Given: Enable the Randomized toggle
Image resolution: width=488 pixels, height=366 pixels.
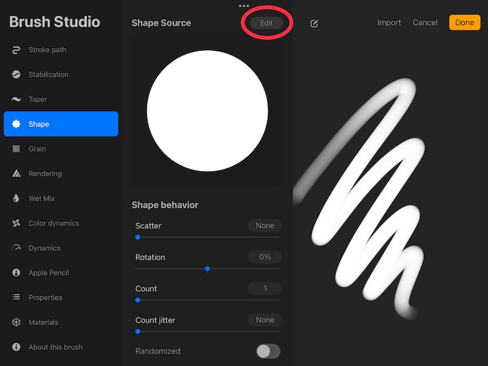Looking at the screenshot, I should 267,351.
